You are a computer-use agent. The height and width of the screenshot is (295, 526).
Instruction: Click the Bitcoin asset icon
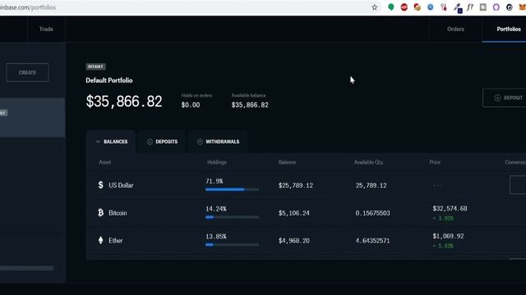100,212
